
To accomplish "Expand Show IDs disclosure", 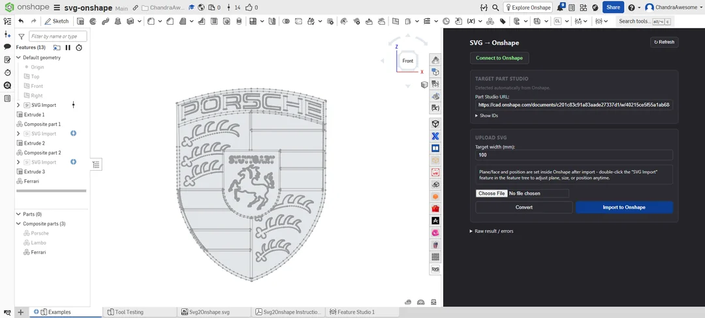I will point(486,115).
